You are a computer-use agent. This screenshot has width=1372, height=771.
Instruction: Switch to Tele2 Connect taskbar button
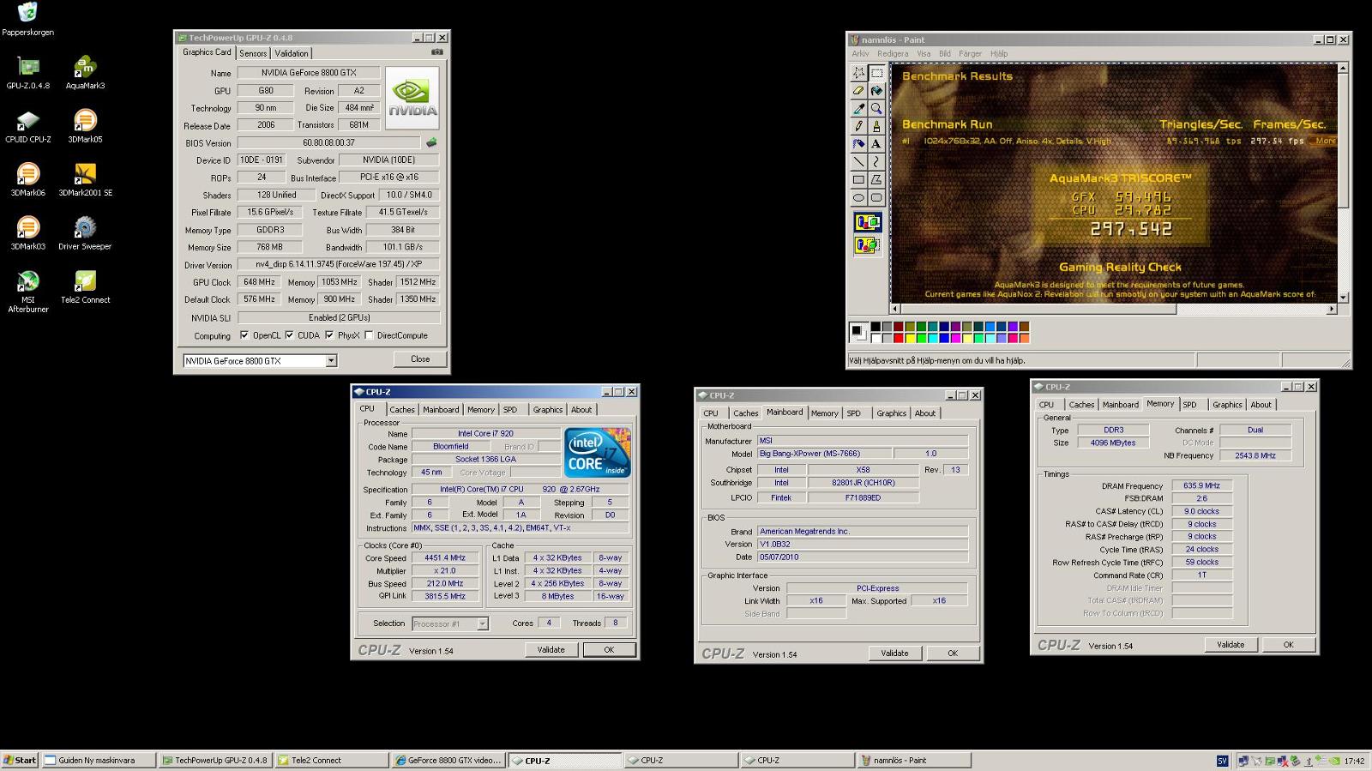332,760
